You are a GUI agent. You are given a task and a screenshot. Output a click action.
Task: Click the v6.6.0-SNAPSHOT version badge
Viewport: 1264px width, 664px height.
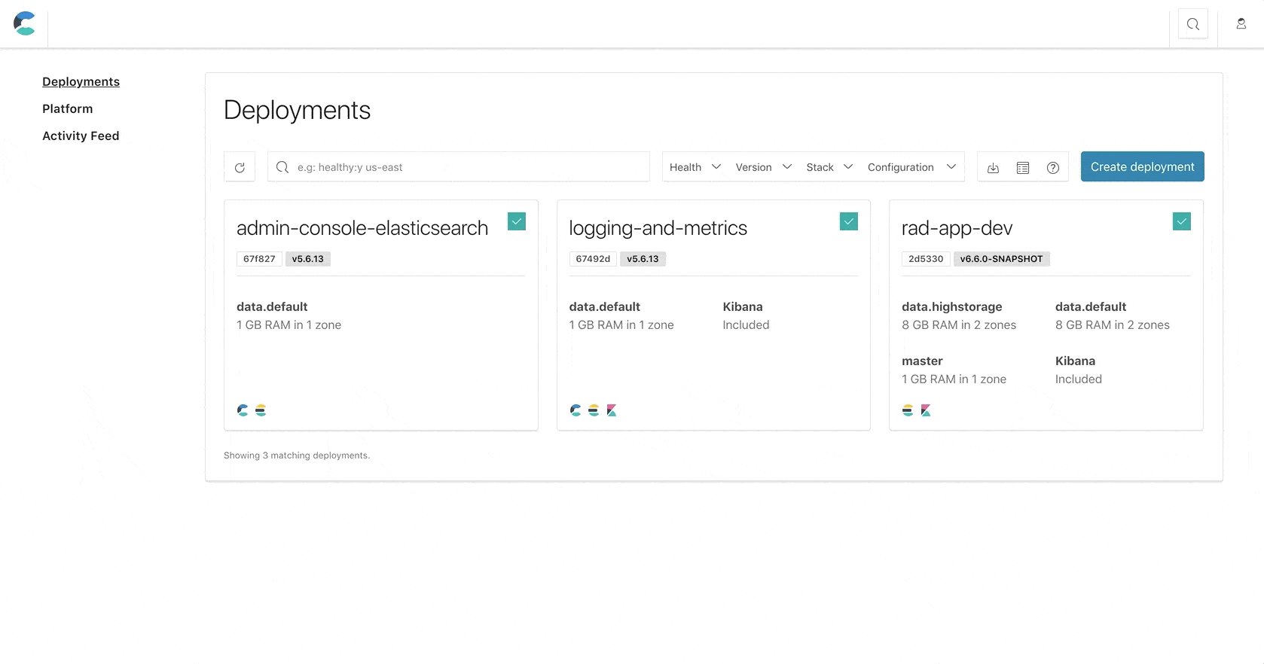click(x=1001, y=259)
